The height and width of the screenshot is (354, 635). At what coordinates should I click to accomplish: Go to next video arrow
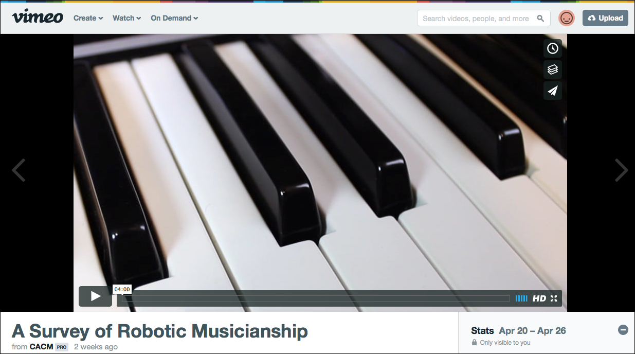click(621, 170)
